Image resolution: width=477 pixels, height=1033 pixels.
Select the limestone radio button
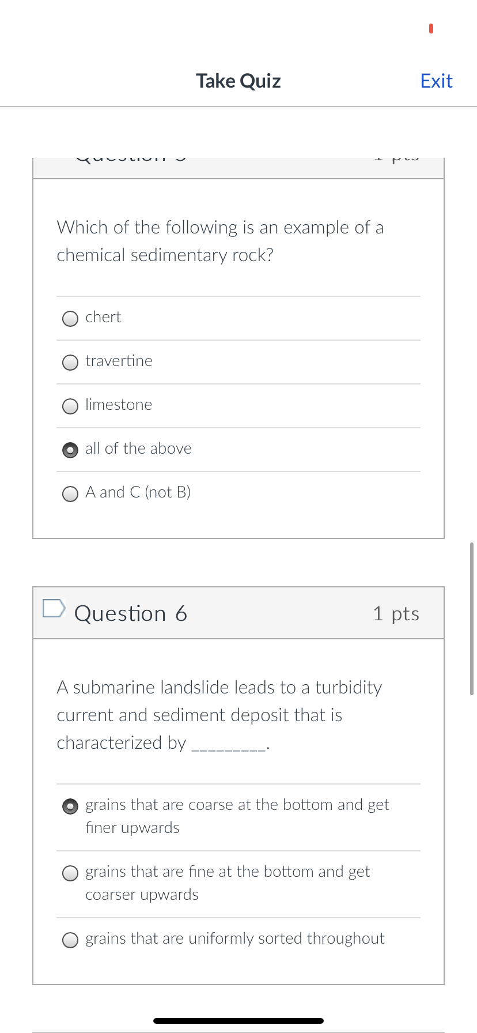(x=70, y=406)
